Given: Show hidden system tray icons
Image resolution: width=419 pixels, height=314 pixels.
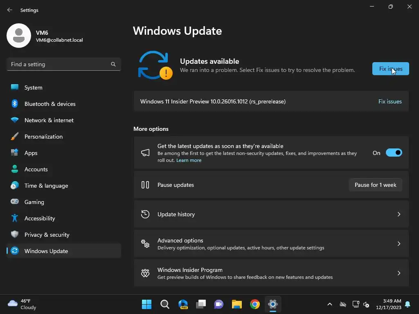Looking at the screenshot, I should pos(330,304).
